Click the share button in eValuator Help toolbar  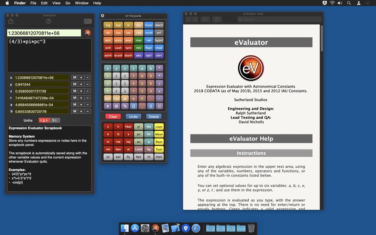[x=217, y=19]
